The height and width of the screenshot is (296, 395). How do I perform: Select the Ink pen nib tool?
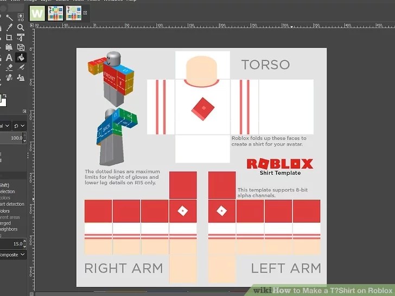[x=21, y=67]
